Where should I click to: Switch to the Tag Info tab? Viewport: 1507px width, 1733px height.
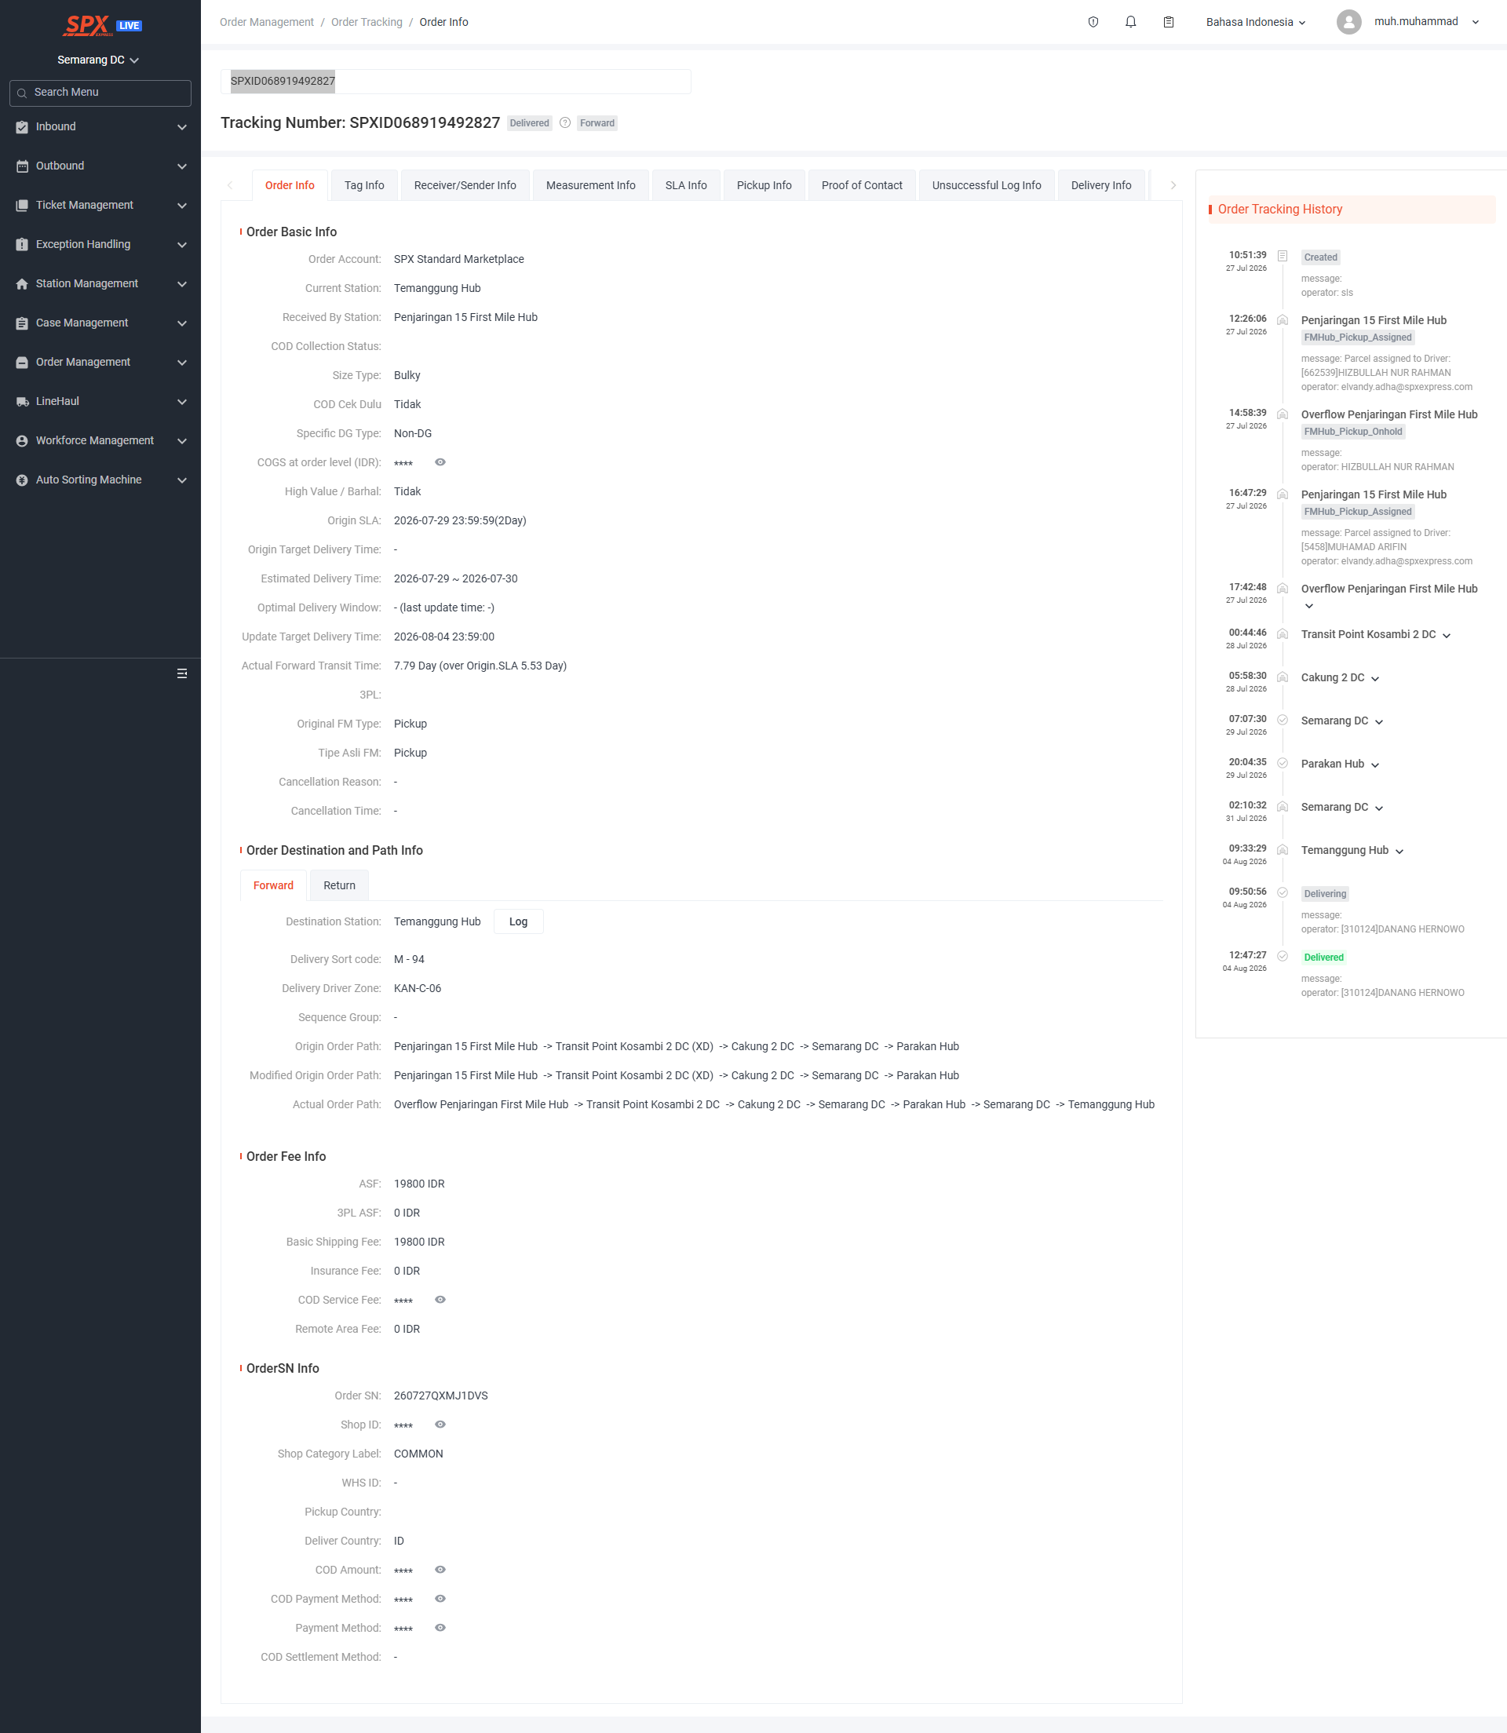coord(364,185)
